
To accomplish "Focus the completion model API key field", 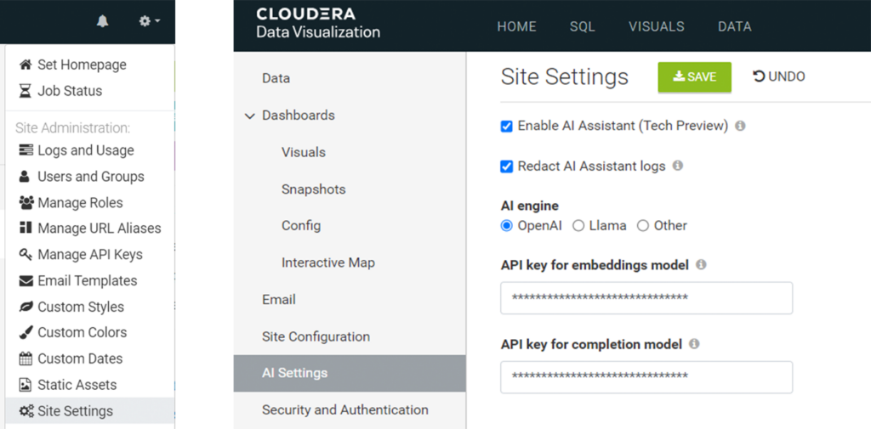I will pyautogui.click(x=646, y=377).
